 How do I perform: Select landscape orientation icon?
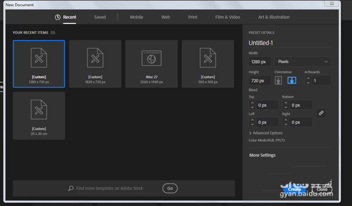pos(292,80)
